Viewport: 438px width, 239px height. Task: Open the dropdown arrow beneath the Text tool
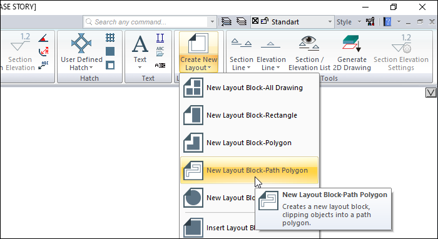pyautogui.click(x=140, y=68)
